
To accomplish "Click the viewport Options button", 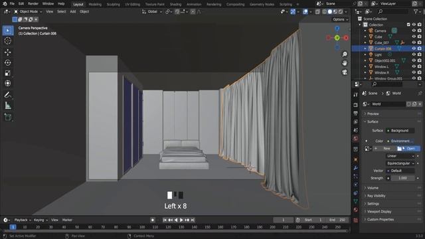I will [x=340, y=19].
